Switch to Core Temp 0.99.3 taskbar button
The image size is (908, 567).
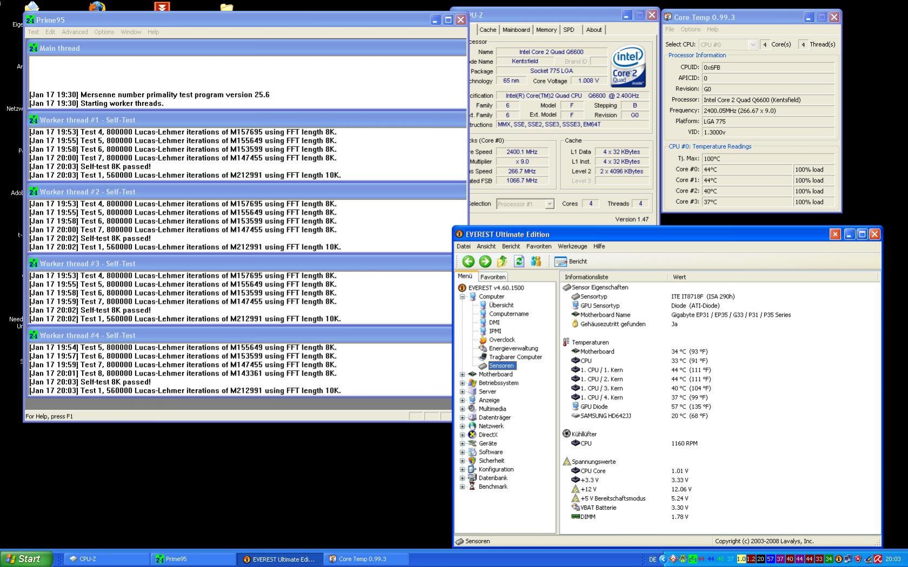coord(366,559)
